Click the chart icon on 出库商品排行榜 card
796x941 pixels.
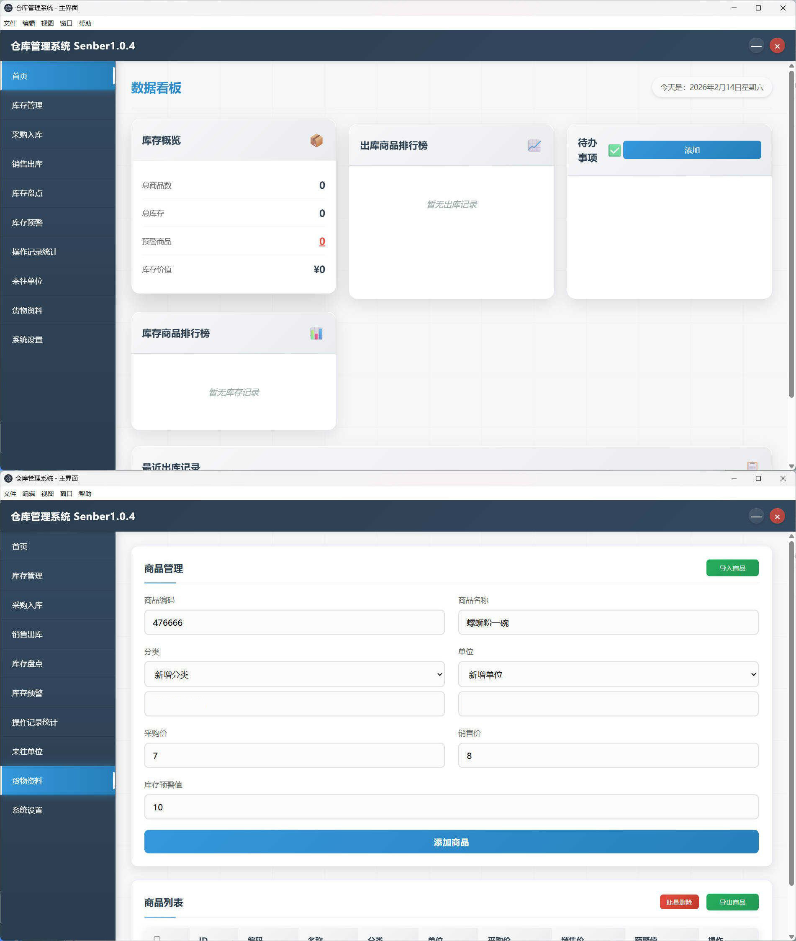(534, 145)
